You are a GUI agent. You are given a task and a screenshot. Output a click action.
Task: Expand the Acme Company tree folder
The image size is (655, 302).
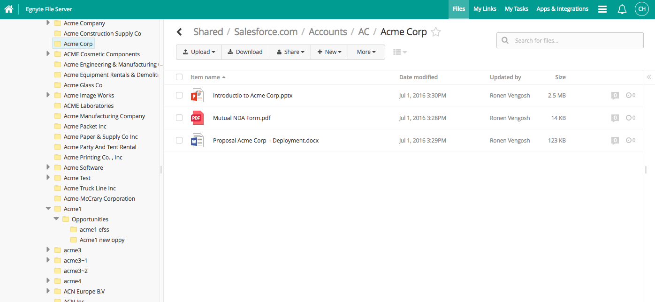tap(48, 23)
